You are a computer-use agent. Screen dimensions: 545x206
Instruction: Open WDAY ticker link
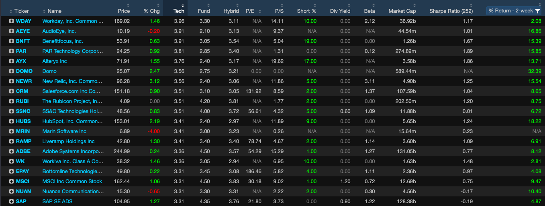[x=23, y=21]
